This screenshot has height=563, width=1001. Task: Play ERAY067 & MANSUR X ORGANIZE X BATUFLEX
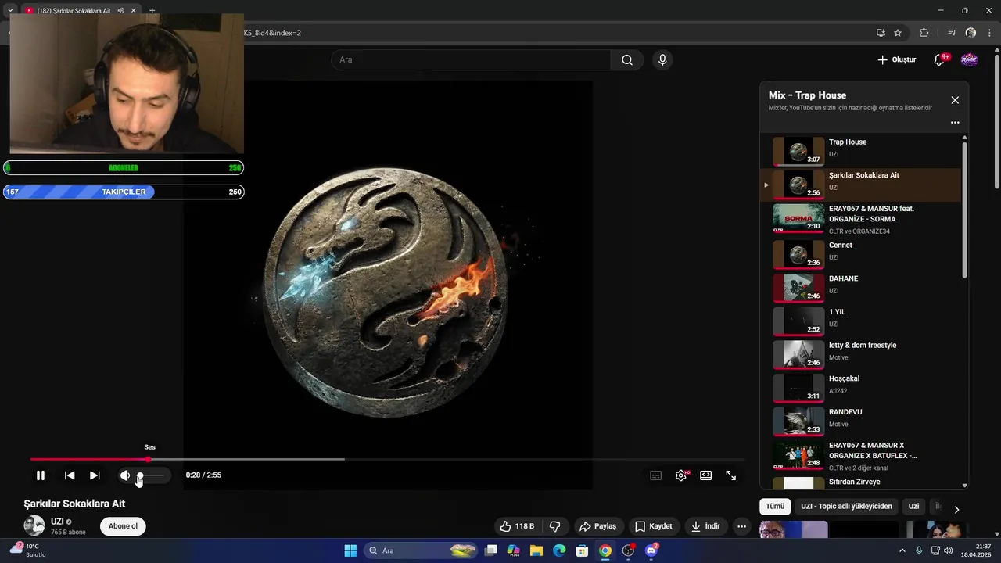coord(860,454)
